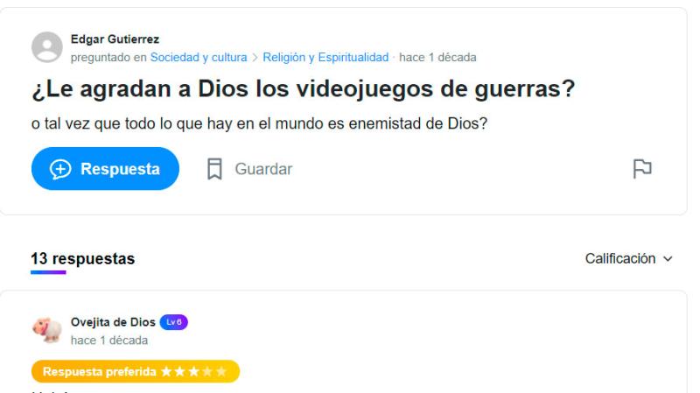Open the Sociedad y cultura category link
Viewport: 700px width, 393px height.
point(199,58)
